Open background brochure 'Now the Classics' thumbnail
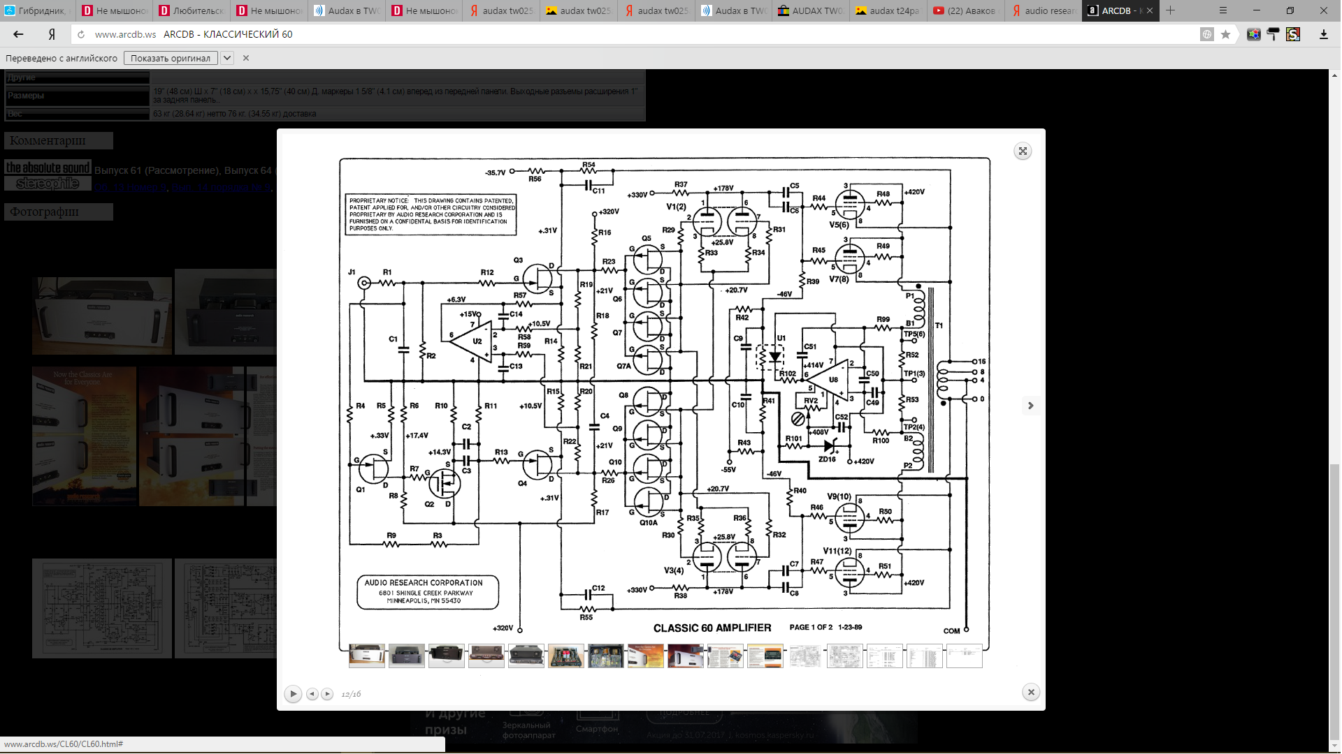 pos(84,436)
